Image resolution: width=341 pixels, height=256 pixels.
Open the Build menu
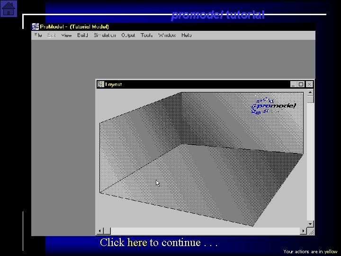(x=82, y=35)
